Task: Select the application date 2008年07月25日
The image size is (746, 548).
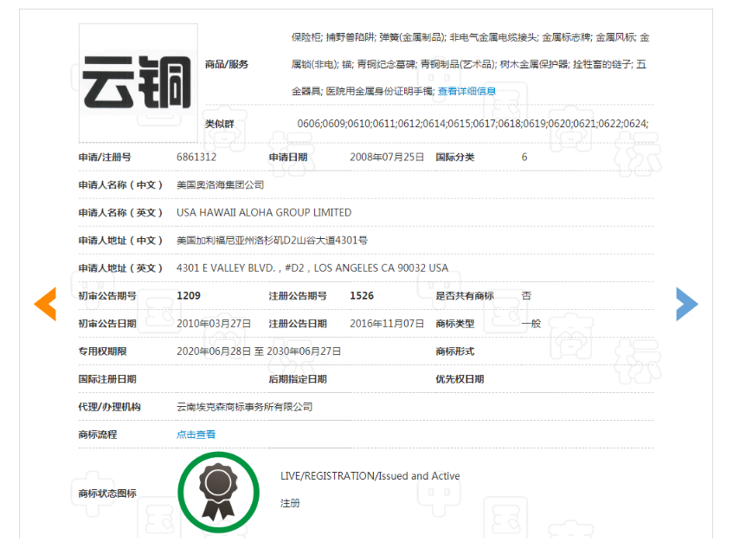Action: click(x=387, y=157)
